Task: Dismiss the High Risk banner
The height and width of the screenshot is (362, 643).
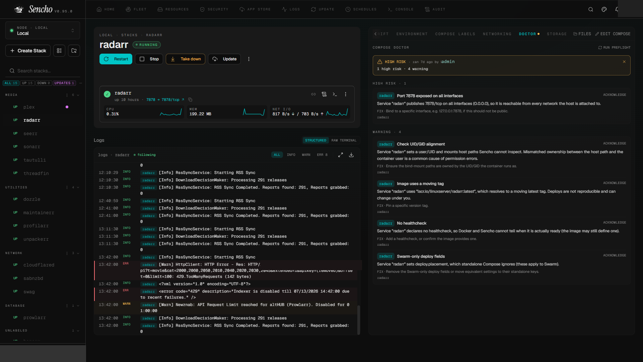Action: coord(624,62)
